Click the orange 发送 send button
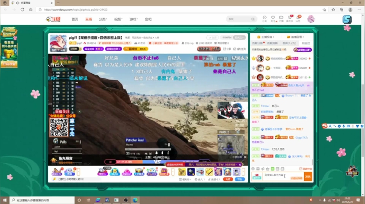This screenshot has height=204, width=365. coord(308,177)
